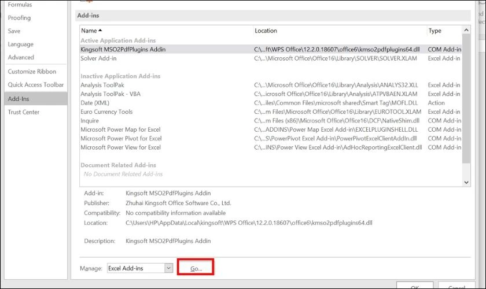This screenshot has height=289, width=486.
Task: Select the Save category in sidebar
Action: 14,31
